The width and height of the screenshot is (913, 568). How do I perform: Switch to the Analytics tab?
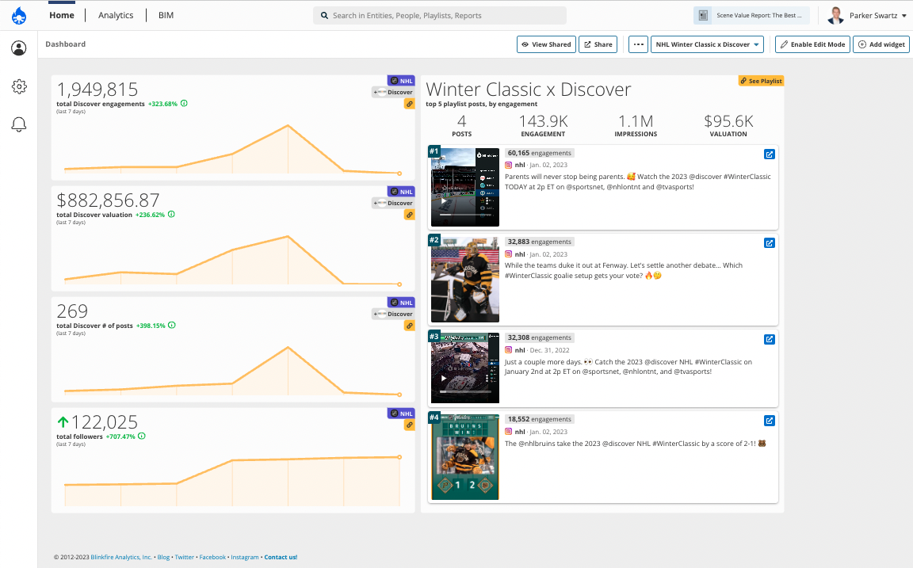[x=116, y=15]
